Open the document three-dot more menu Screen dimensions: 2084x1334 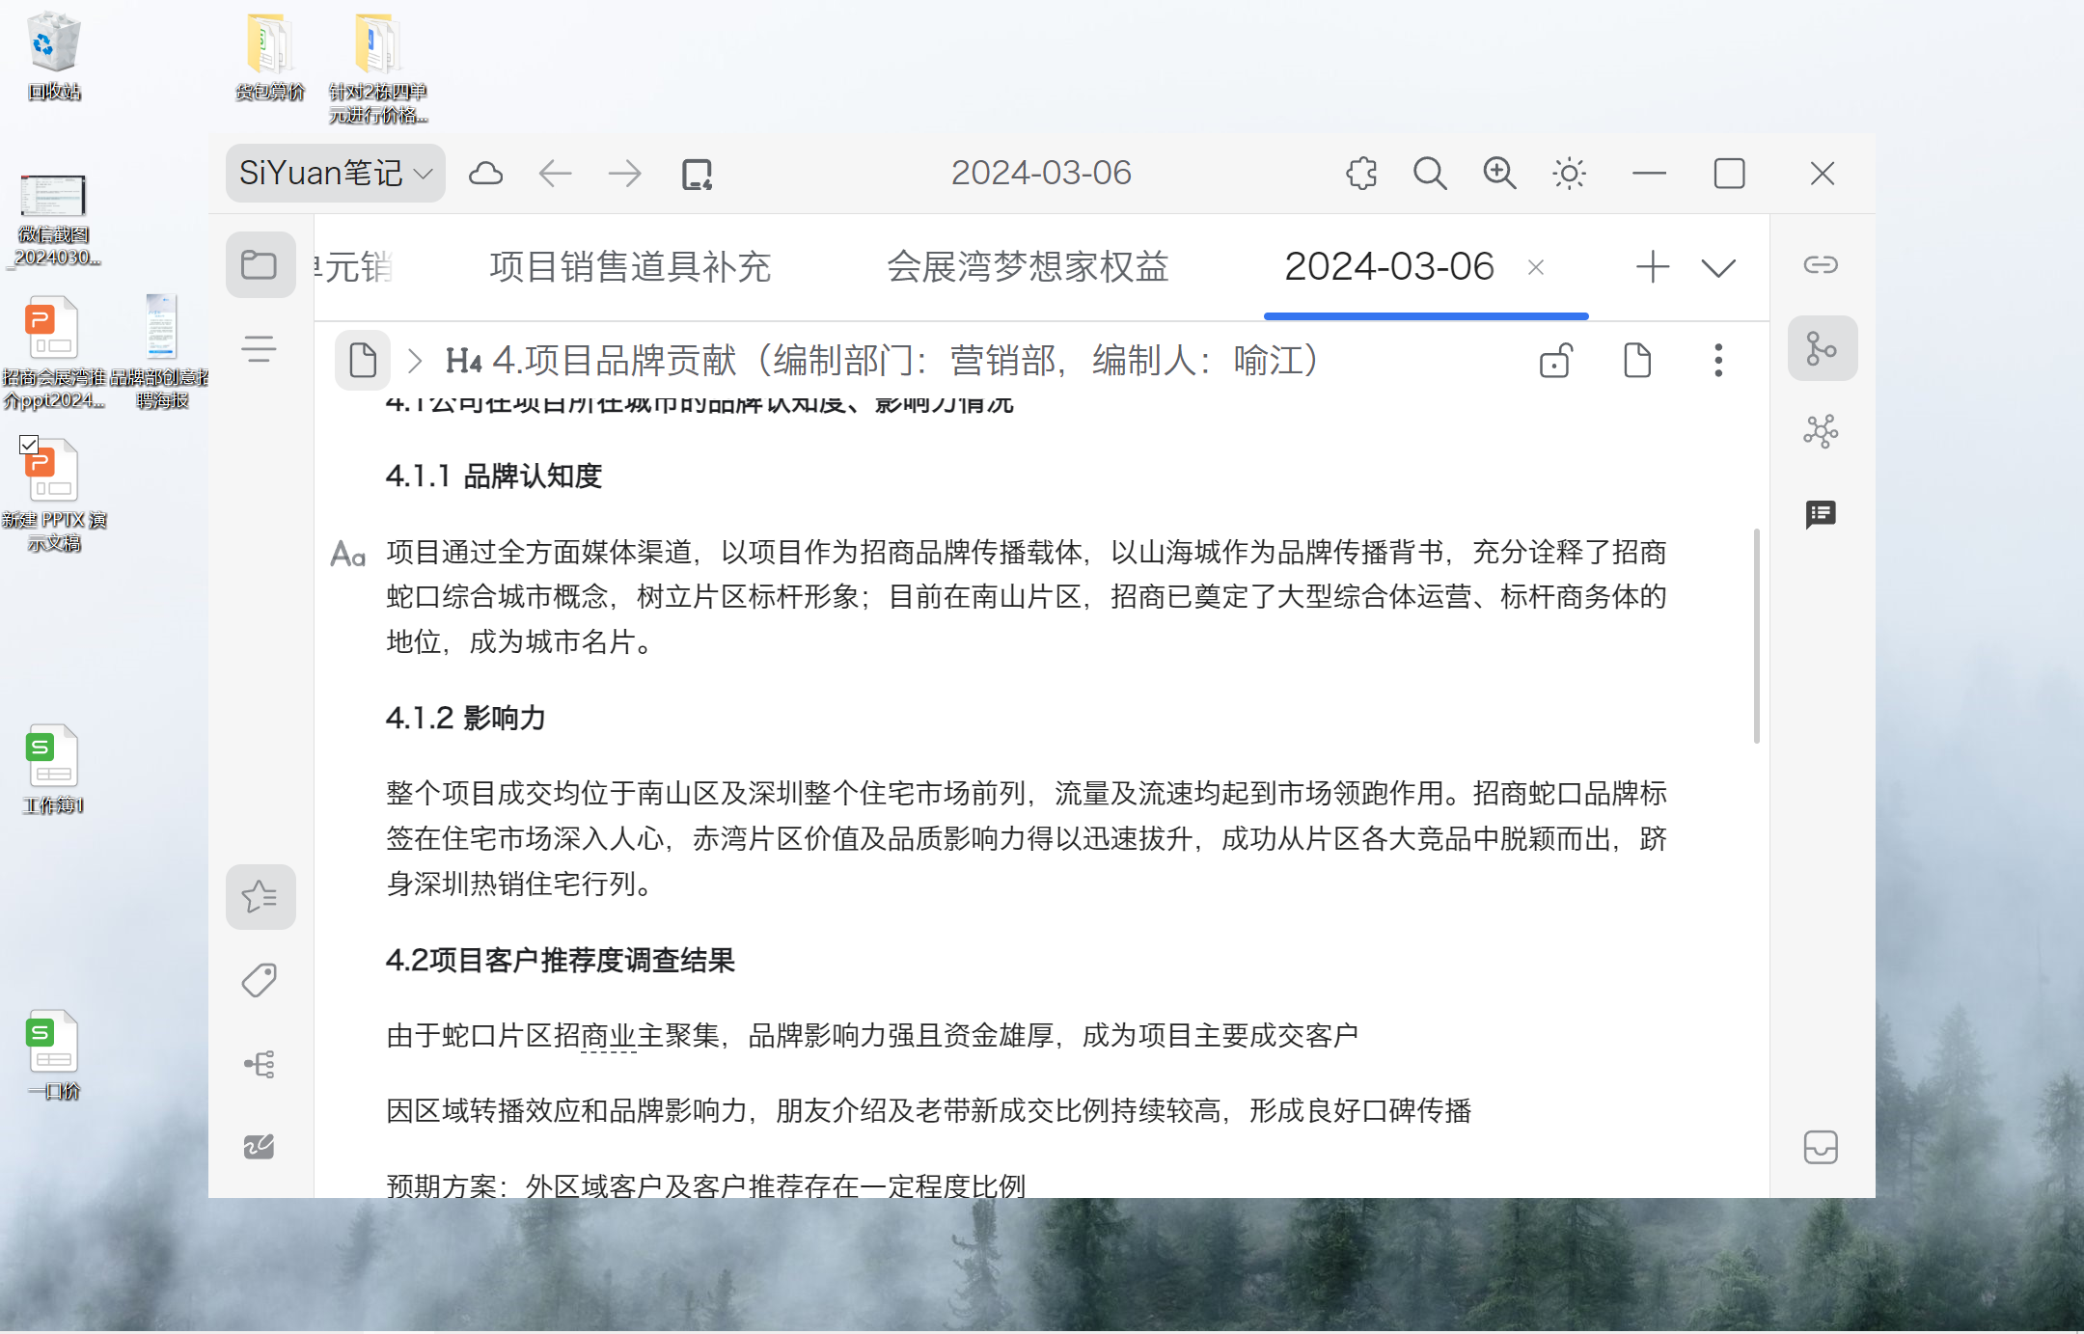[1718, 361]
